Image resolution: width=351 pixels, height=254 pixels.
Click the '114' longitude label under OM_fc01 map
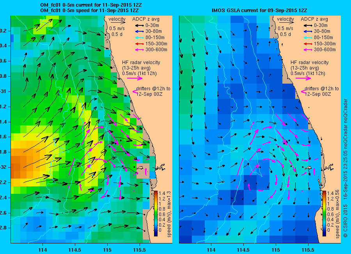(43, 250)
